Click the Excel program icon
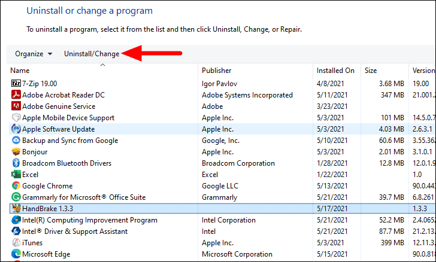 coord(16,175)
